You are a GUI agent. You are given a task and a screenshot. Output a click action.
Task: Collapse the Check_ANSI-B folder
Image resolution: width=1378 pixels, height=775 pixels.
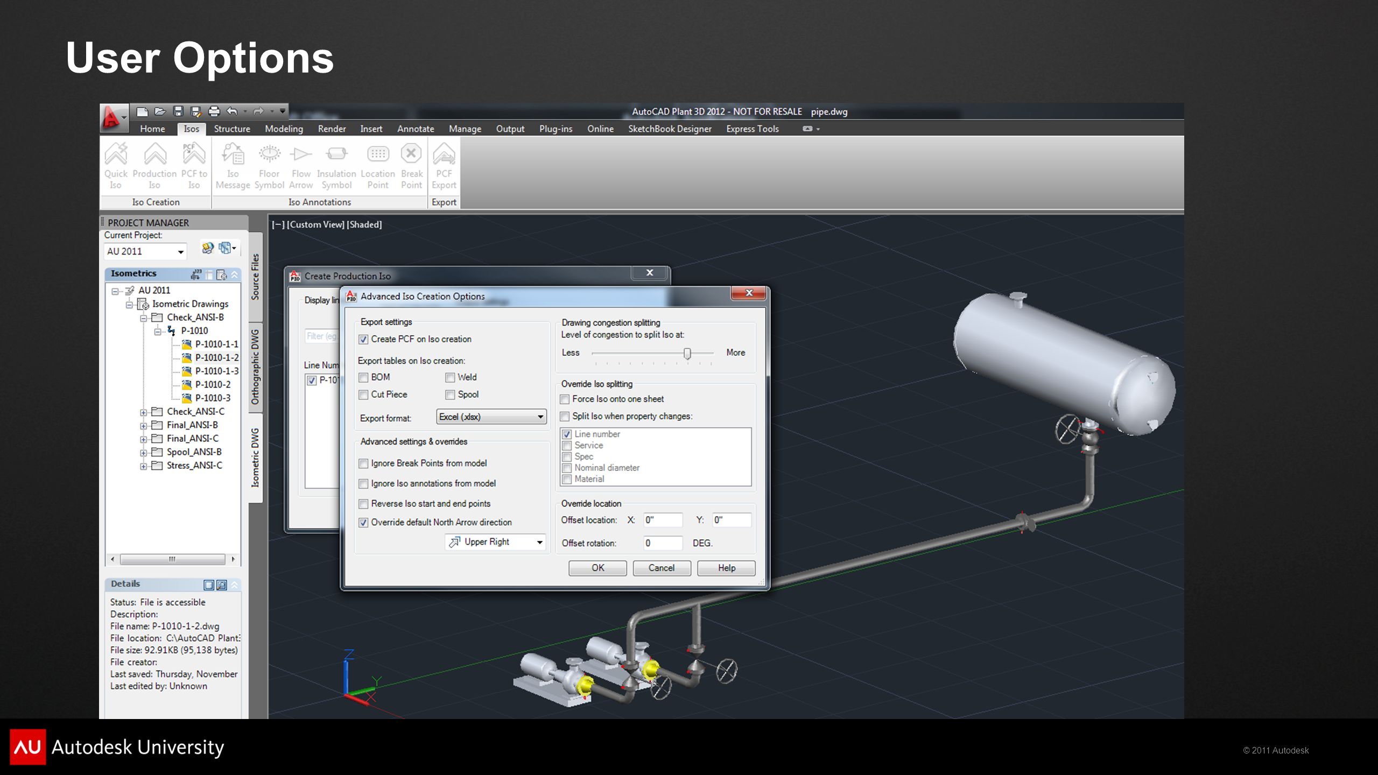tap(143, 318)
